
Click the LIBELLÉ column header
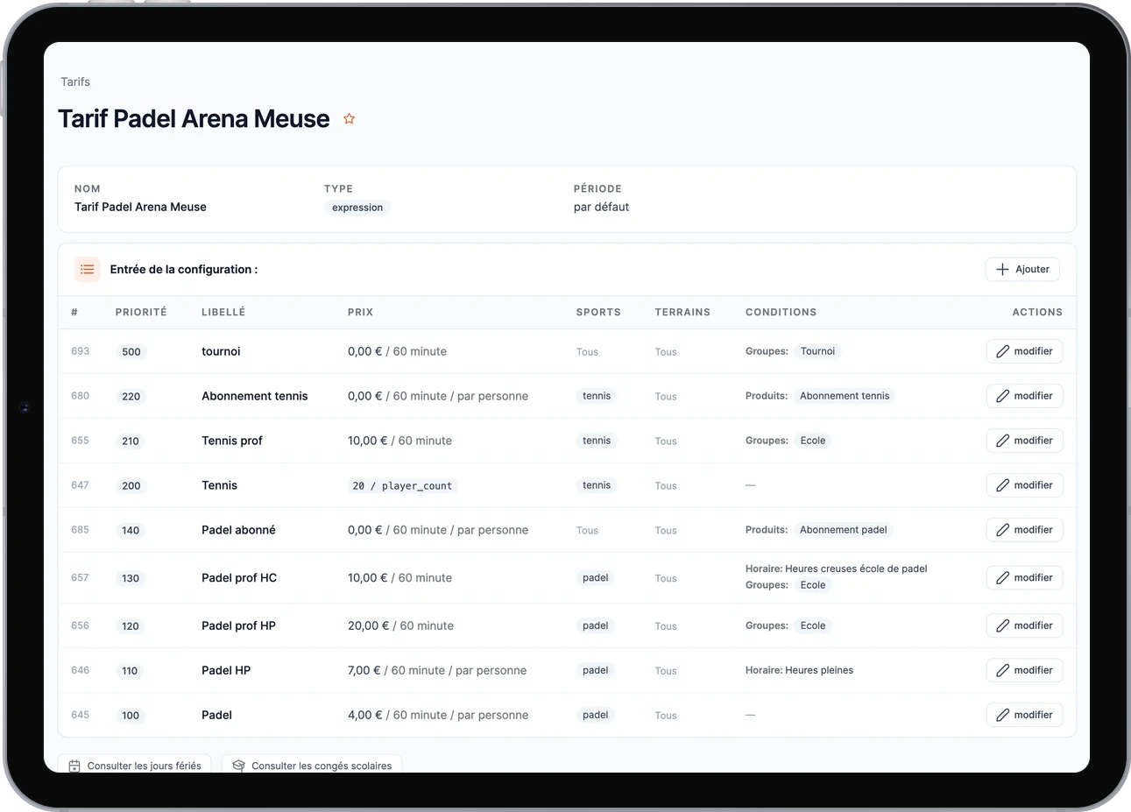coord(223,312)
